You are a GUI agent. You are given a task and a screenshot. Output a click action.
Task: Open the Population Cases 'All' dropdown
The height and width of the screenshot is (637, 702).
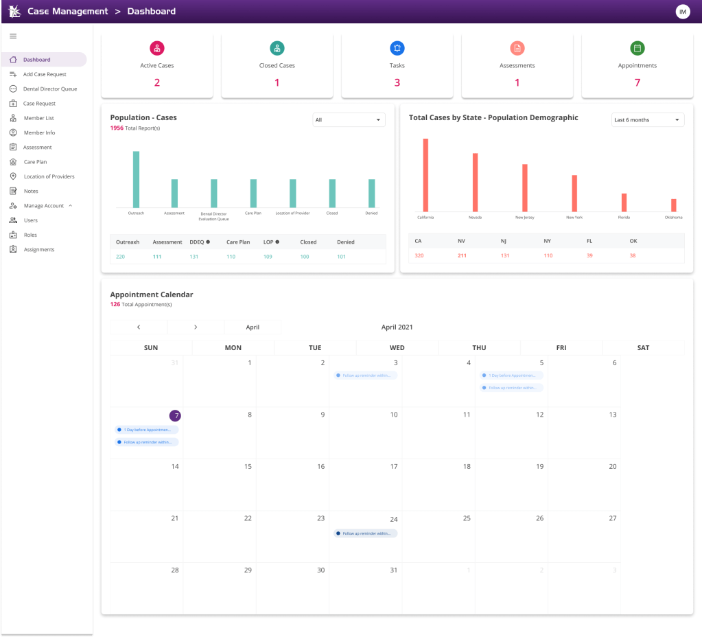click(348, 120)
